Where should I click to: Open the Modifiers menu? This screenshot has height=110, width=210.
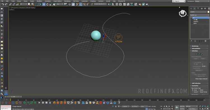pos(39,1)
